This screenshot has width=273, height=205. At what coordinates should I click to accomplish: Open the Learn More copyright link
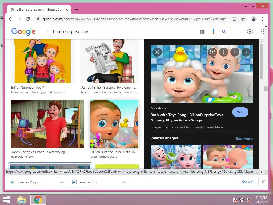[x=214, y=127]
